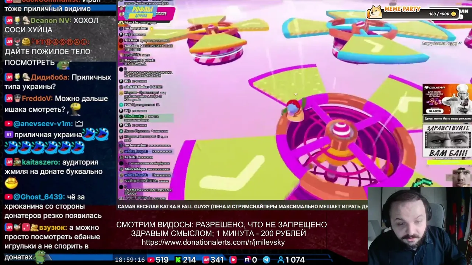The width and height of the screenshot is (472, 265).
Task: Click the ЗДРАВСТВУЙТЕ ВАМ БАН banner
Action: [x=447, y=141]
